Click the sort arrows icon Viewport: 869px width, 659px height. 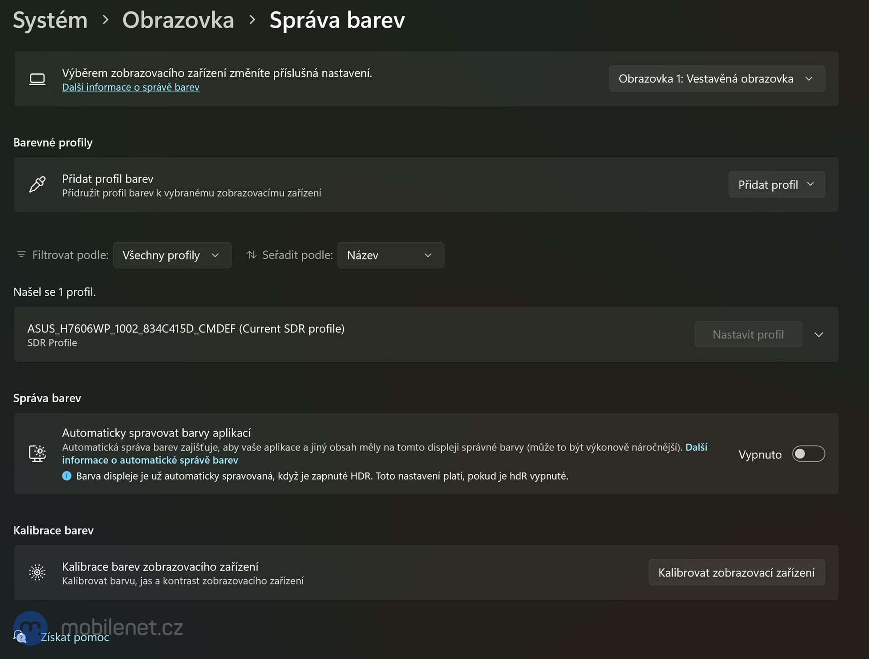pos(252,255)
